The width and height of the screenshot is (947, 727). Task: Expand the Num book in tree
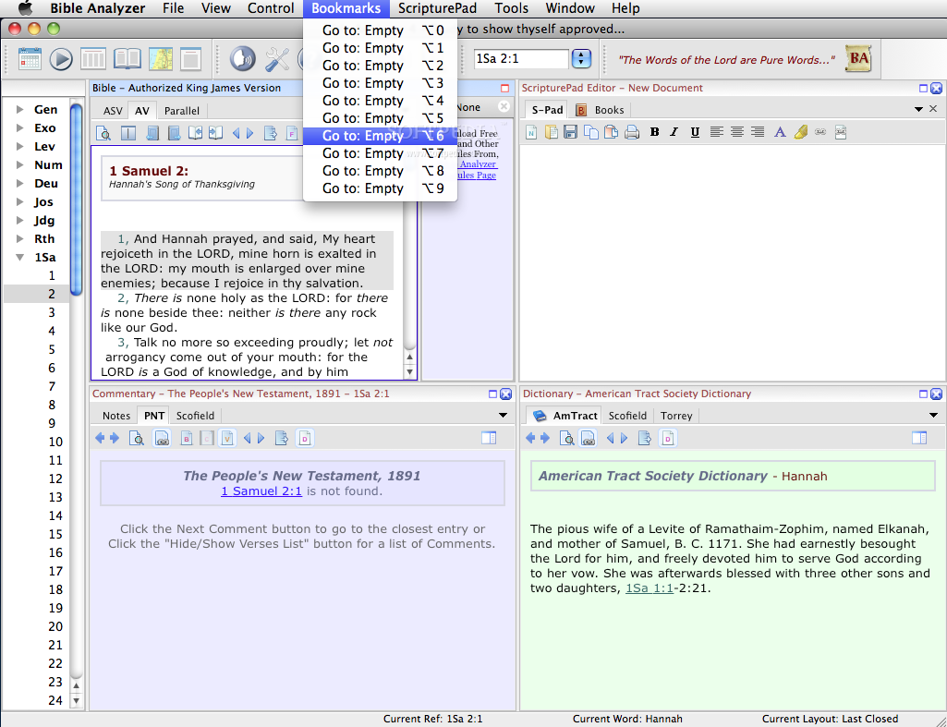[x=20, y=164]
